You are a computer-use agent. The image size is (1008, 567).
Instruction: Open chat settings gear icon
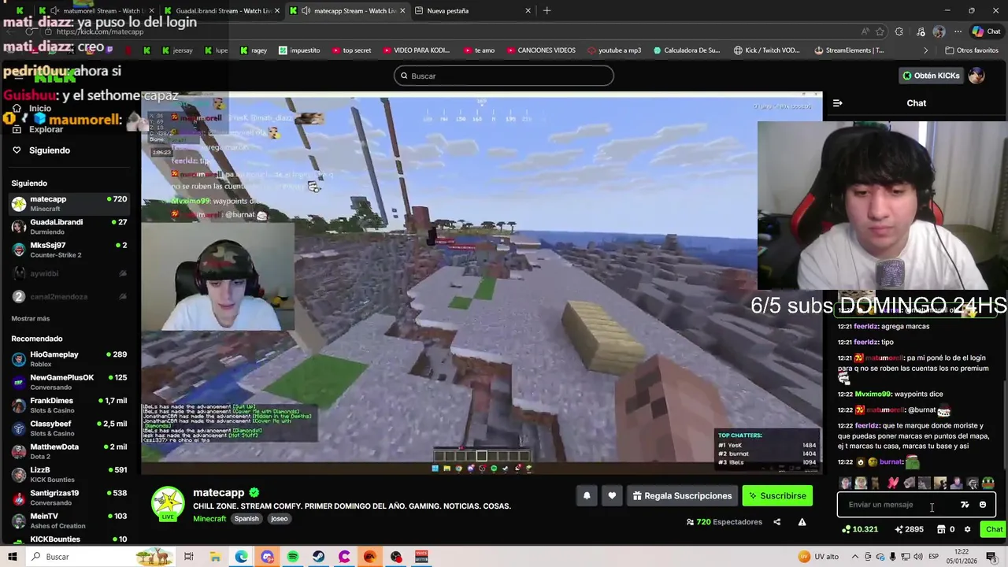[x=968, y=529]
